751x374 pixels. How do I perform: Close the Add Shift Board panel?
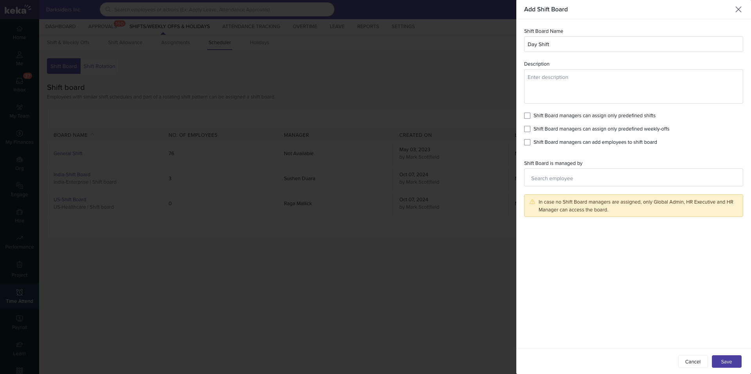738,9
